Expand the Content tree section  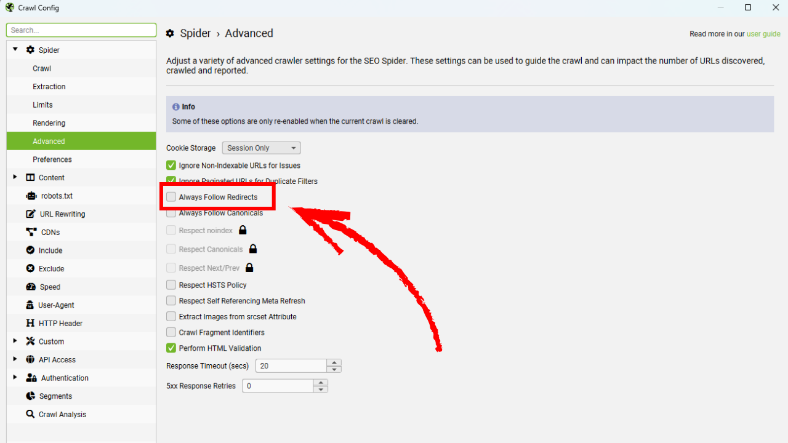point(15,177)
